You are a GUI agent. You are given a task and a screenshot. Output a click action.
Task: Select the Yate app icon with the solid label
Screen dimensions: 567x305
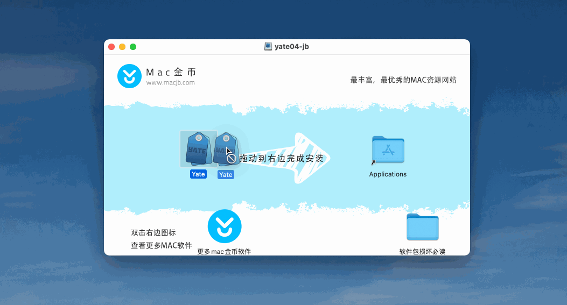point(199,149)
